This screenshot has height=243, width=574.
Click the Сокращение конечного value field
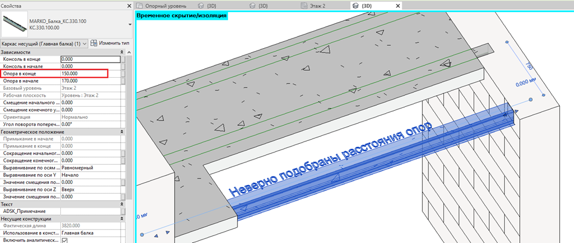pyautogui.click(x=91, y=161)
